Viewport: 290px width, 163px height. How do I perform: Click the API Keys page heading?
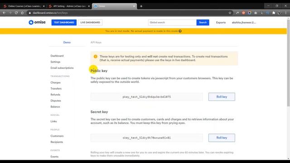pos(96,42)
